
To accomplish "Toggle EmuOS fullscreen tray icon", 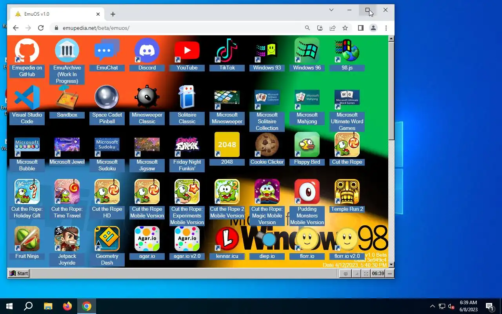I will point(366,274).
